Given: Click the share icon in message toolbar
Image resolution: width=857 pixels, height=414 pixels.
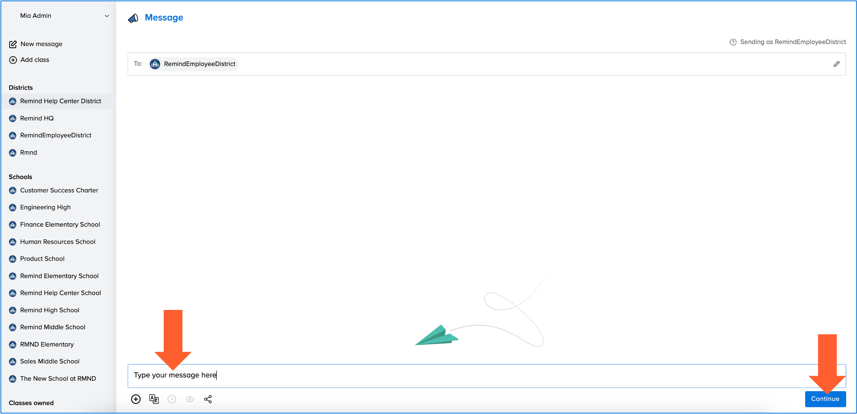Looking at the screenshot, I should (x=208, y=399).
